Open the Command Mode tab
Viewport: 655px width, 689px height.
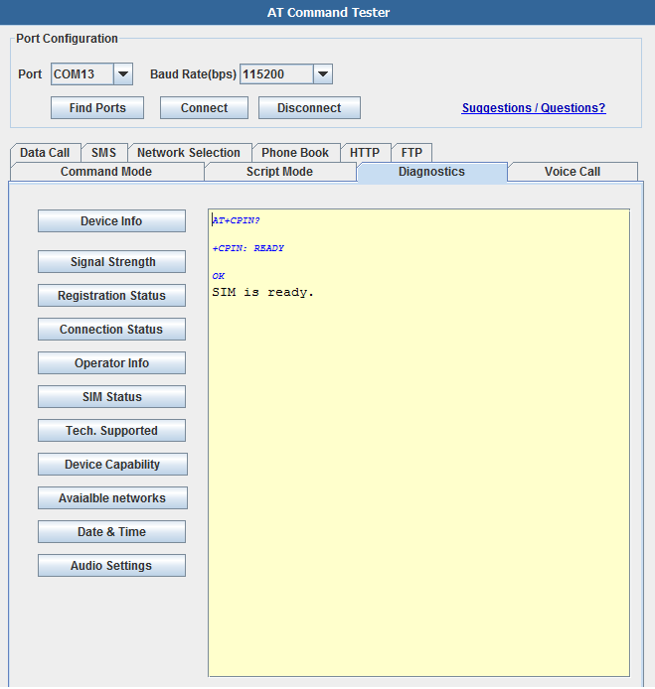coord(106,172)
